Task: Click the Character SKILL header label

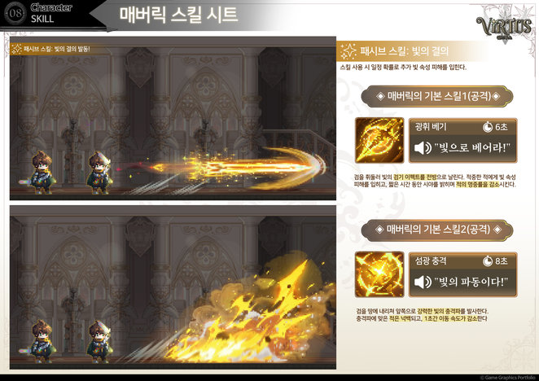Action: [x=50, y=13]
